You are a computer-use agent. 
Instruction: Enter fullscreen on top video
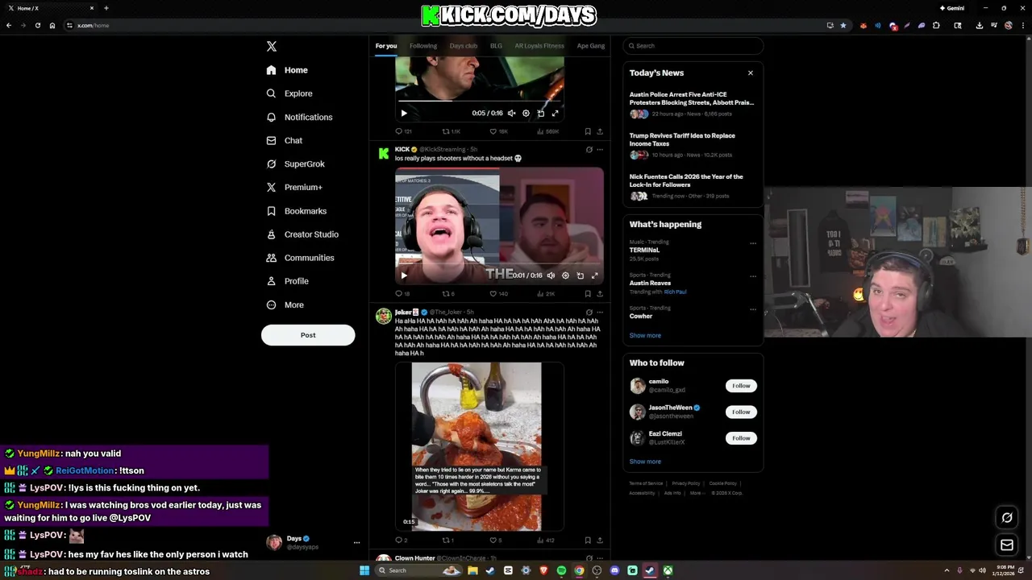click(555, 114)
